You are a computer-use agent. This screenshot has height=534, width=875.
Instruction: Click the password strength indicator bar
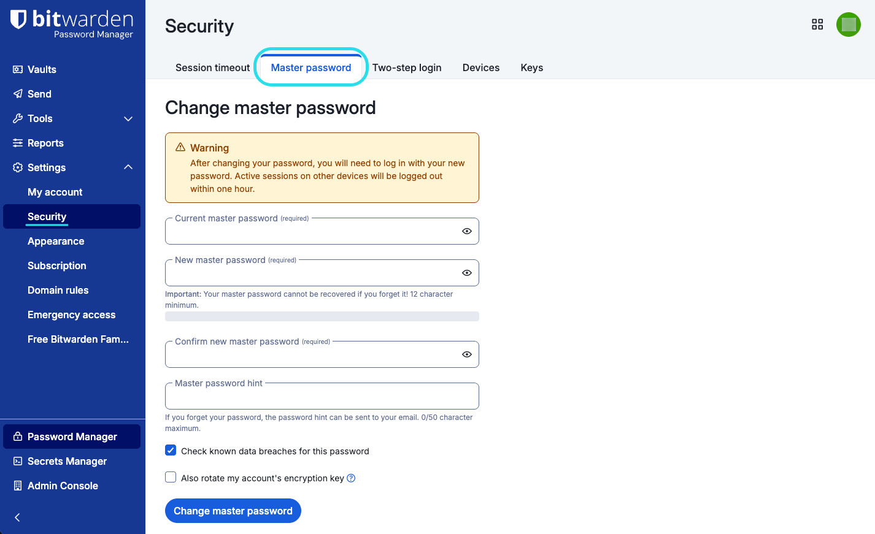[x=322, y=316]
